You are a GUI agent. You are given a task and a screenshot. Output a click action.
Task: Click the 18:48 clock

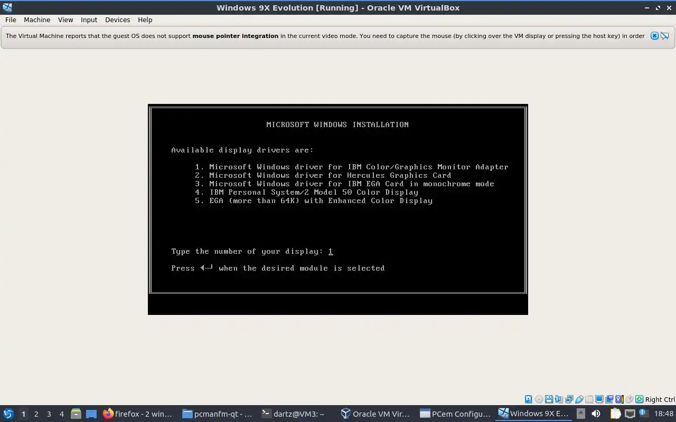coord(664,414)
